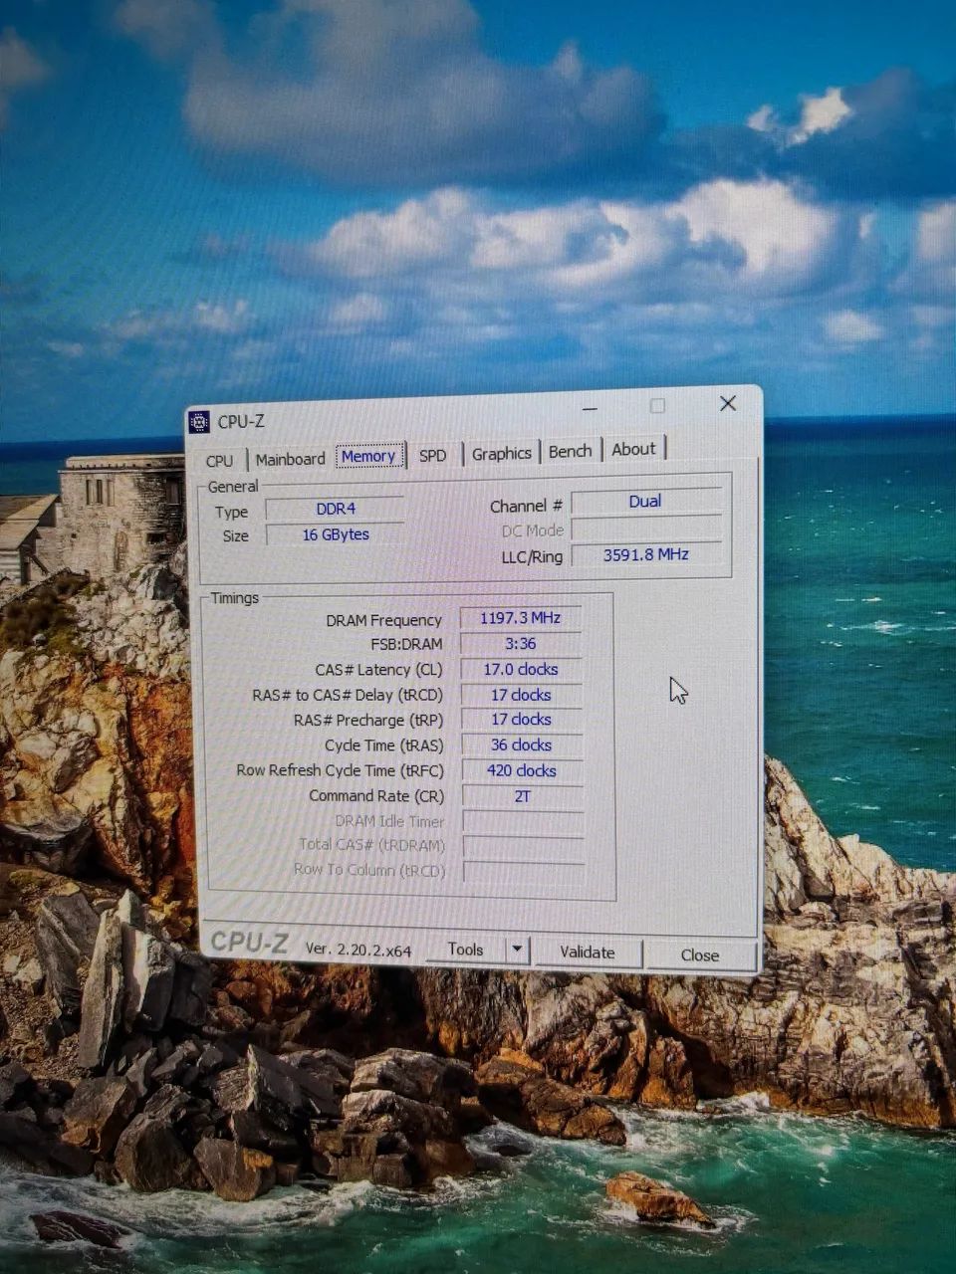This screenshot has height=1274, width=956.
Task: Click the LLC/Ring label
Action: coord(532,557)
